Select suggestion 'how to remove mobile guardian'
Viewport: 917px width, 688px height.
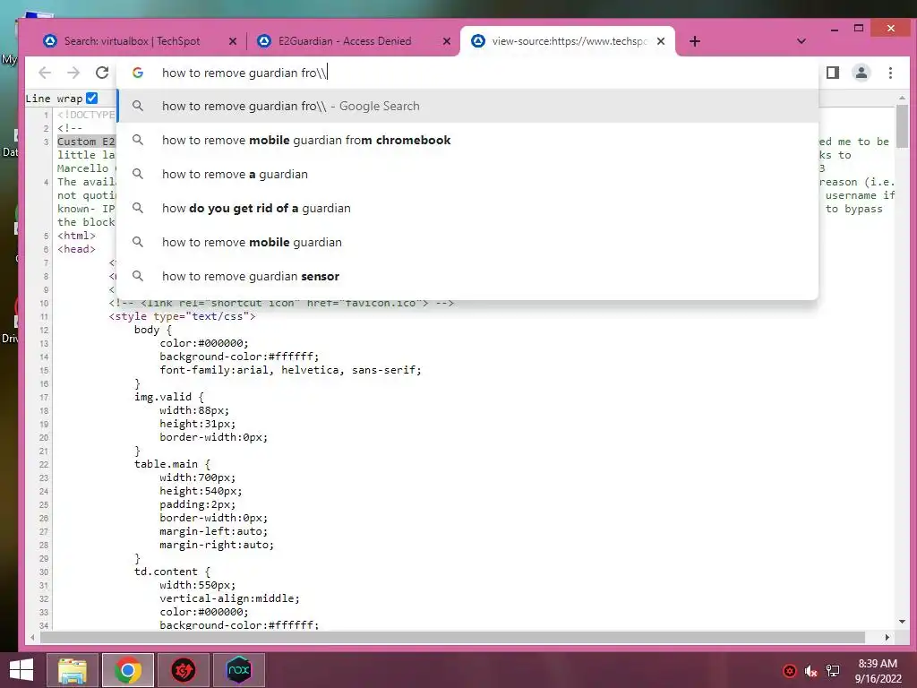[467, 242]
